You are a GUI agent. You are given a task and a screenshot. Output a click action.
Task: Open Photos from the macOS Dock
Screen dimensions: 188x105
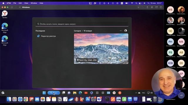click(x=43, y=99)
